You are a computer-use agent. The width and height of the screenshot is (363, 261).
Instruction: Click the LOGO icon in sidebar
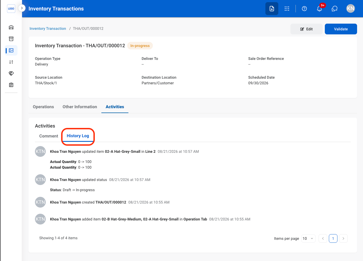coord(11,9)
